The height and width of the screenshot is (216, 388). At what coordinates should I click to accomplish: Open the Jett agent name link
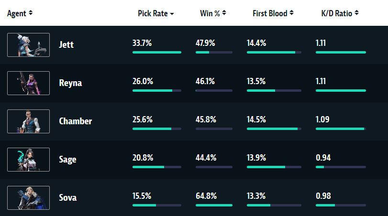67,44
